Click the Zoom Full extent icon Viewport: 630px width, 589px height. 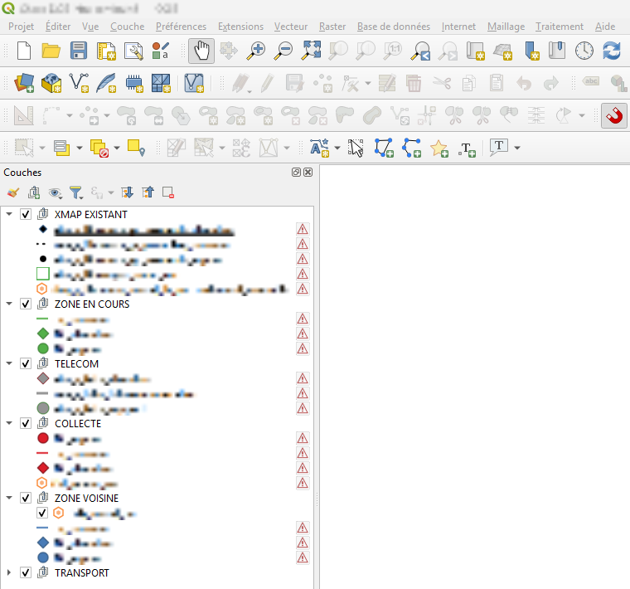tap(311, 51)
